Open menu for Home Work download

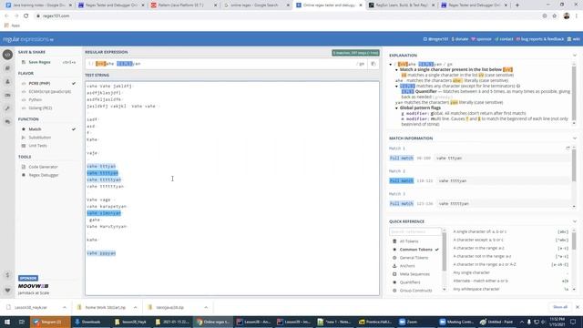pos(135,308)
